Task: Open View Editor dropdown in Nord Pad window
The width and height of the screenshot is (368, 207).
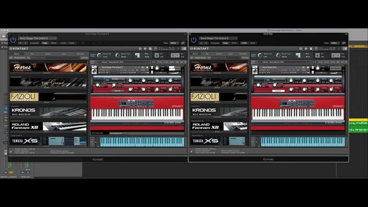Action: point(335,43)
